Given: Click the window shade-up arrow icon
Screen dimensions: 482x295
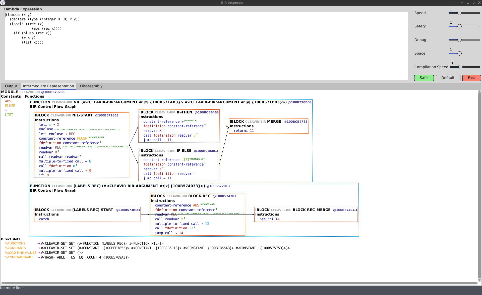Looking at the screenshot, I should click(x=462, y=3).
